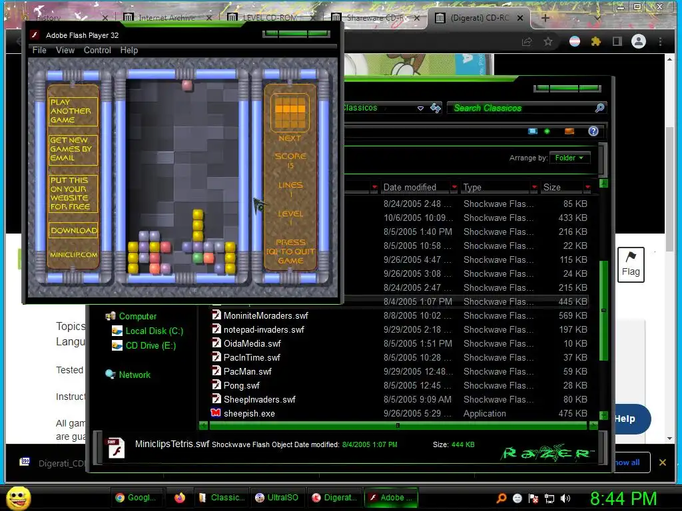Open the Chrome three-dot menu
Screen dimensions: 682x511
[660, 41]
